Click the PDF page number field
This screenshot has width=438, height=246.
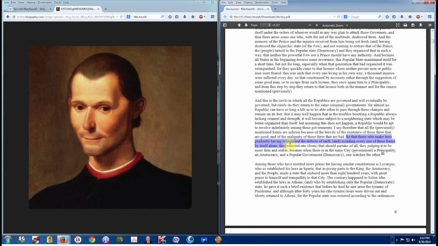265,25
